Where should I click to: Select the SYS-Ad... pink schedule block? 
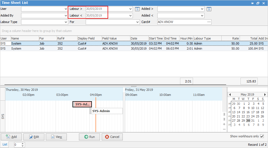pyautogui.click(x=82, y=104)
